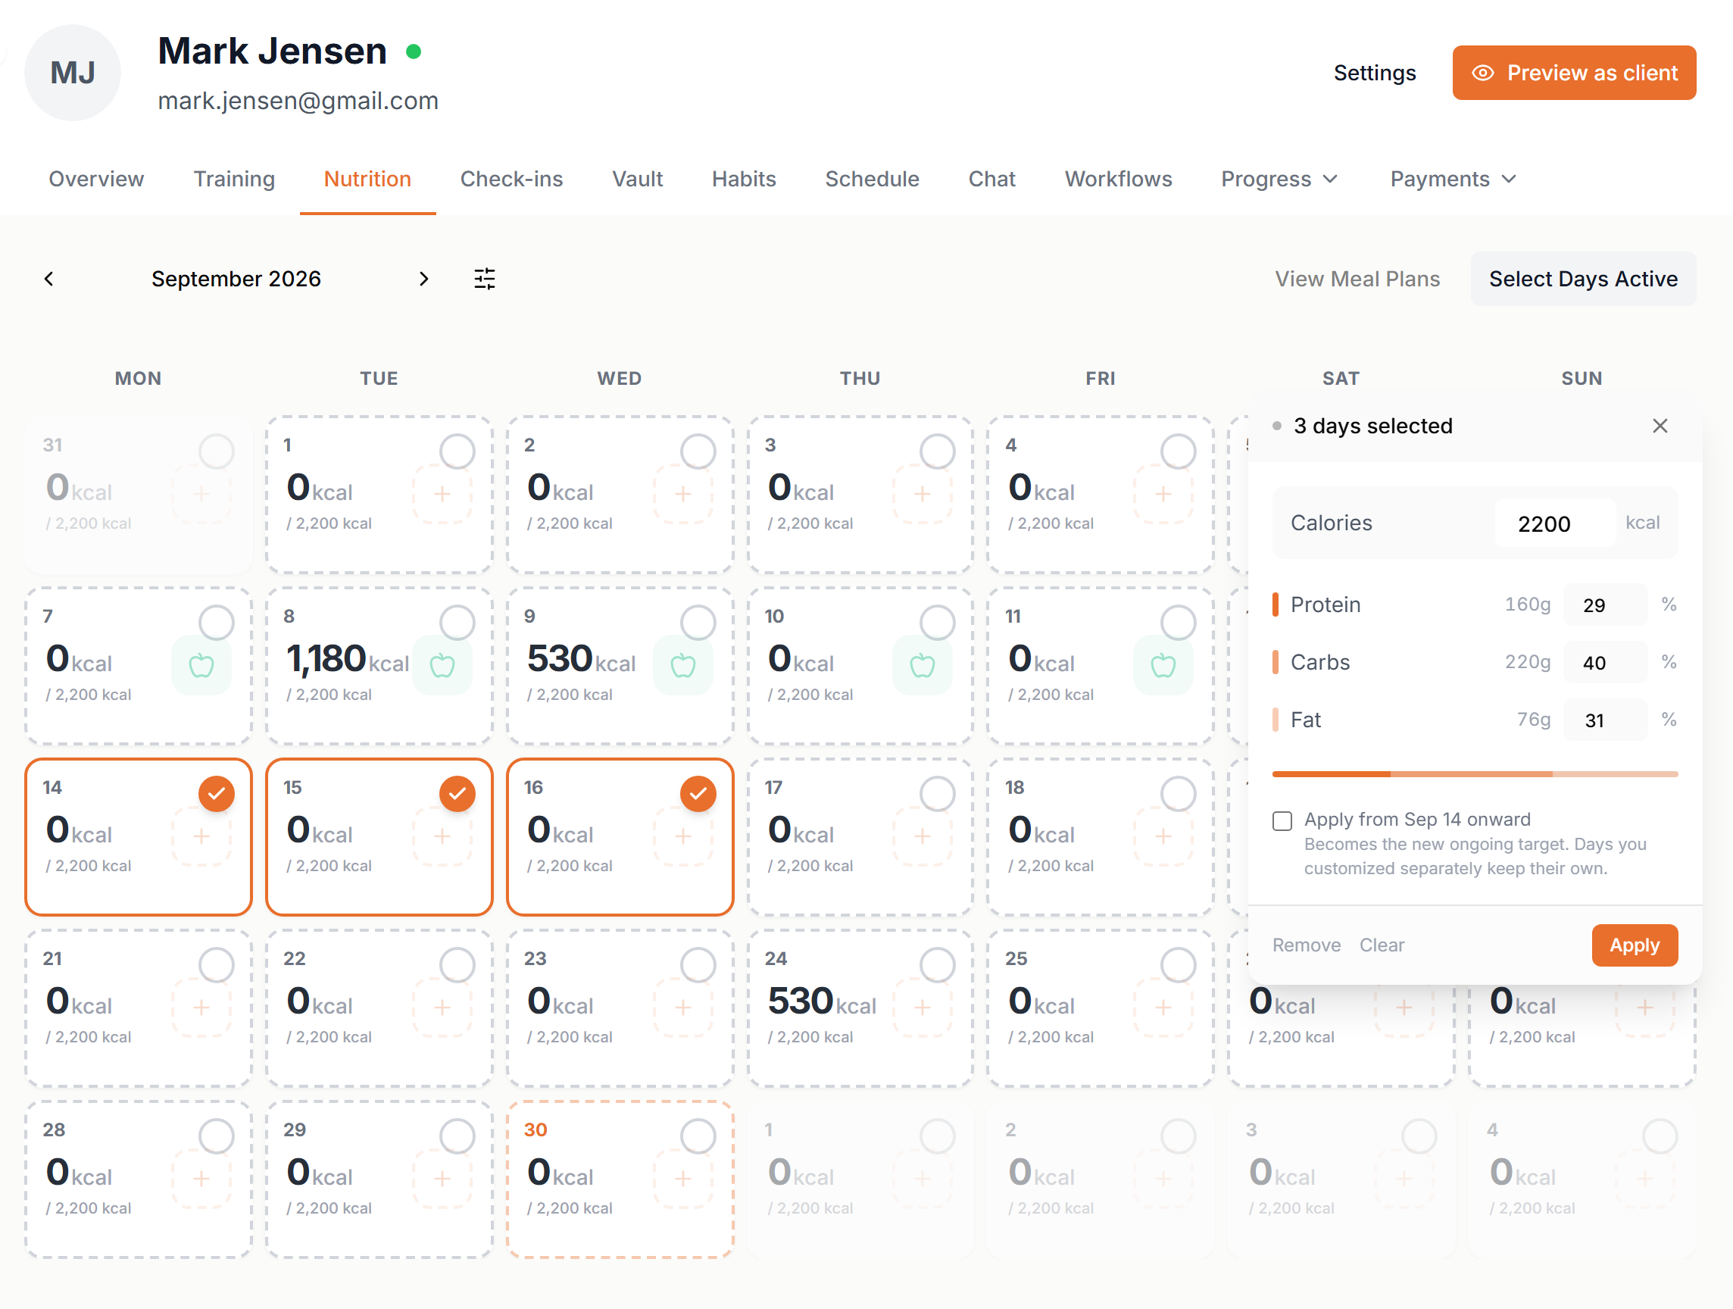This screenshot has width=1733, height=1309.
Task: Add meal with plus on day 30
Action: click(682, 1178)
